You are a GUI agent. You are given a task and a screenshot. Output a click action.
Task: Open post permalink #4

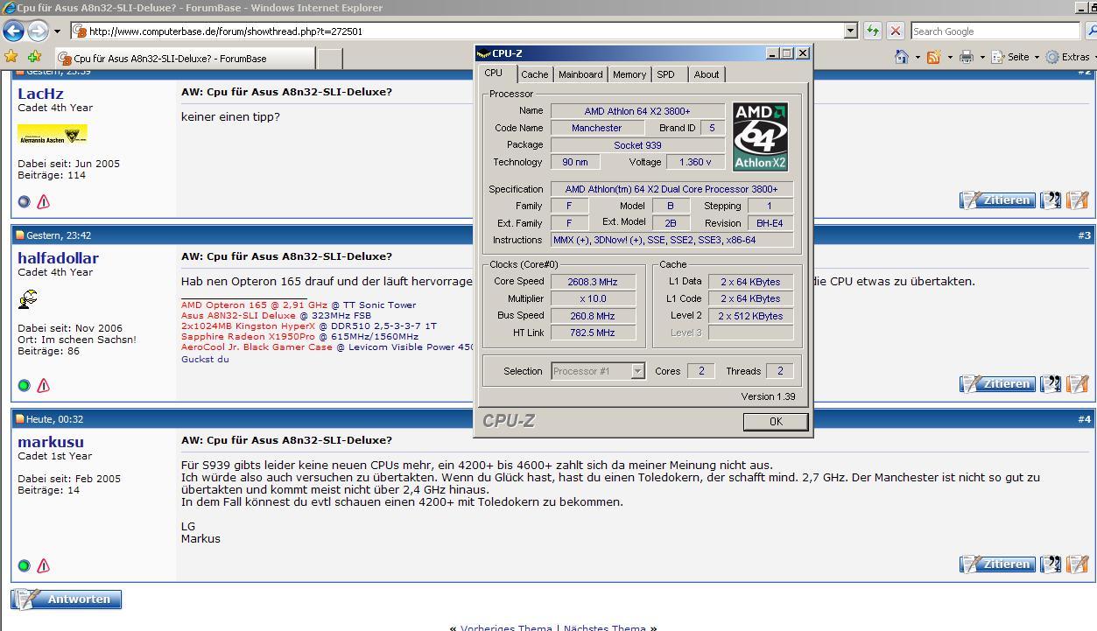pyautogui.click(x=1084, y=418)
